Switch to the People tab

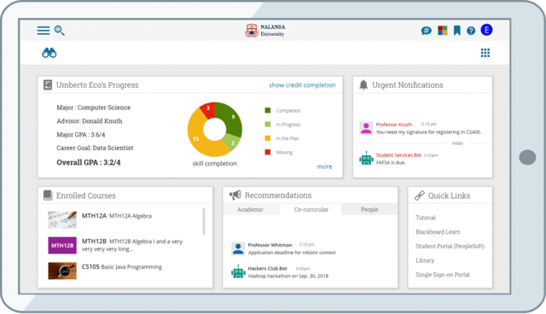pos(369,210)
